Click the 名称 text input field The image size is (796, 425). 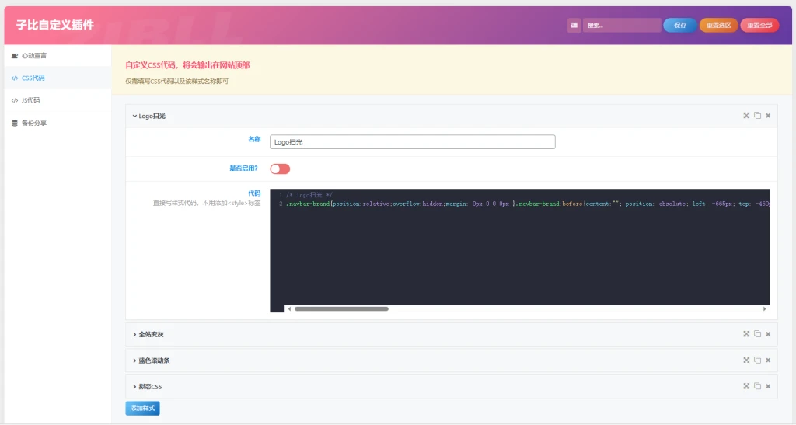(412, 142)
